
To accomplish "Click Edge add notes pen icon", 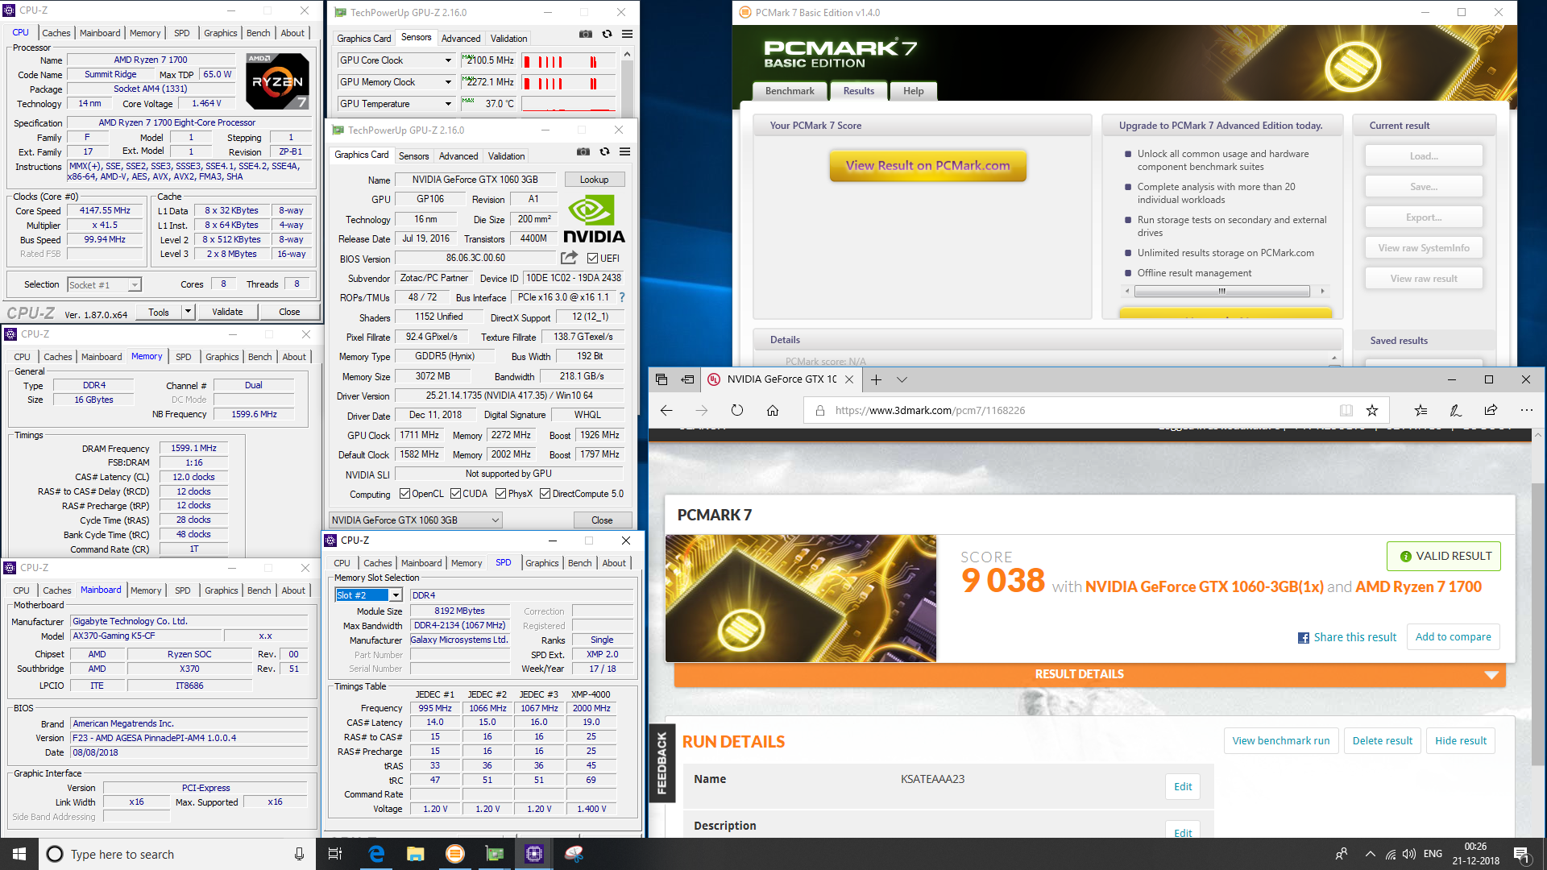I will click(1456, 410).
